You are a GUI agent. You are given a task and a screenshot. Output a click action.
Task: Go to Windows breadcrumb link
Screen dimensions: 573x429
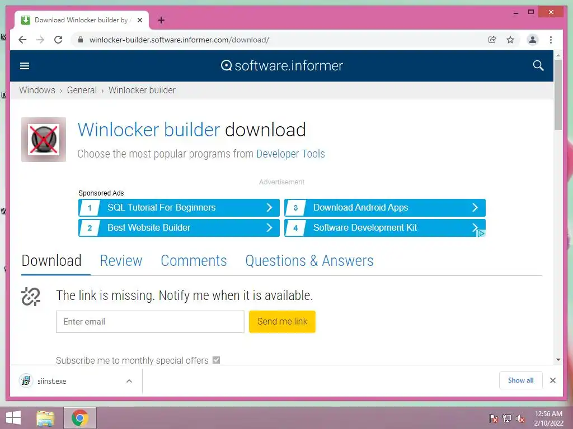click(x=37, y=90)
